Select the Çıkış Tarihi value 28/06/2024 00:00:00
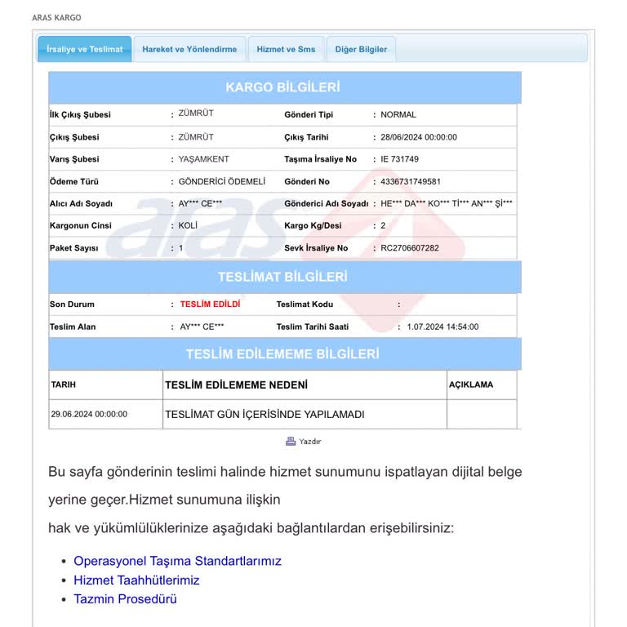 click(x=419, y=137)
